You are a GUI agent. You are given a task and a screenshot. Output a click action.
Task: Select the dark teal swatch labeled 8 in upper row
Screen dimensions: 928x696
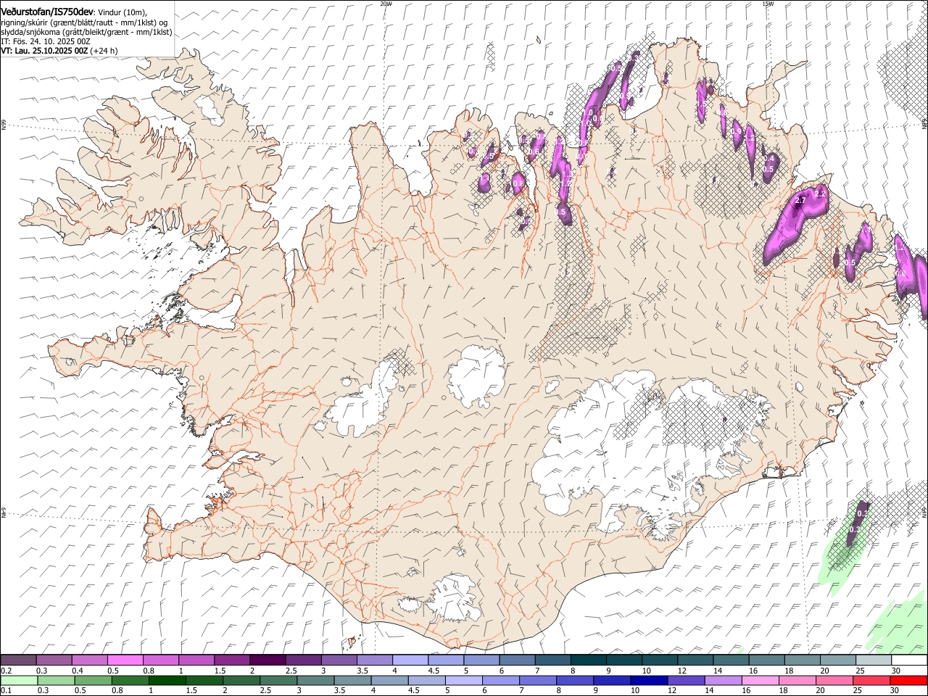click(588, 660)
